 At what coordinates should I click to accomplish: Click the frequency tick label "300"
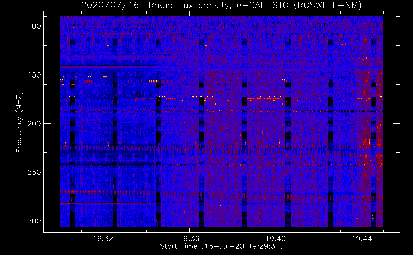pos(34,221)
